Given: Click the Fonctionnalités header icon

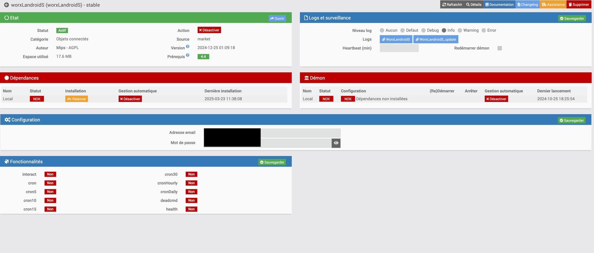Looking at the screenshot, I should (6, 162).
